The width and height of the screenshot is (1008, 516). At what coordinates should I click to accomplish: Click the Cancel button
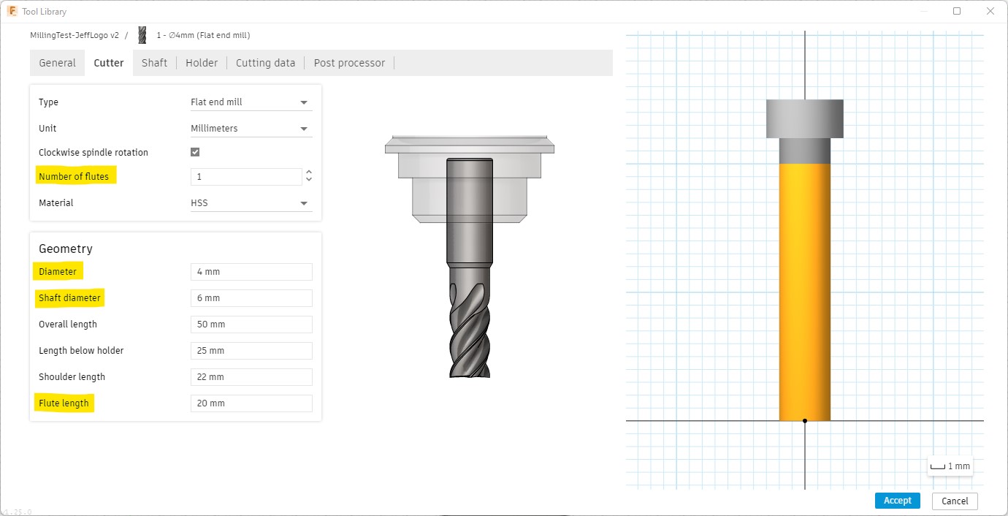955,501
